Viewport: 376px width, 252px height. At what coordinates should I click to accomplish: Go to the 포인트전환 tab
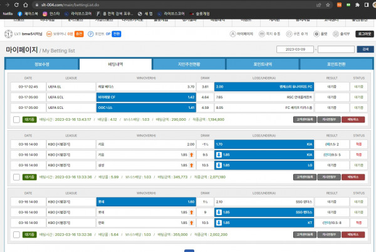(x=335, y=64)
